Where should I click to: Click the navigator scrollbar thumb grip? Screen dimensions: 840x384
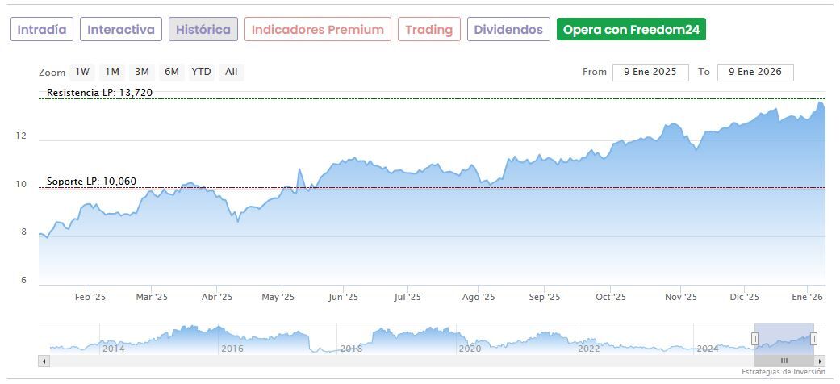point(784,361)
